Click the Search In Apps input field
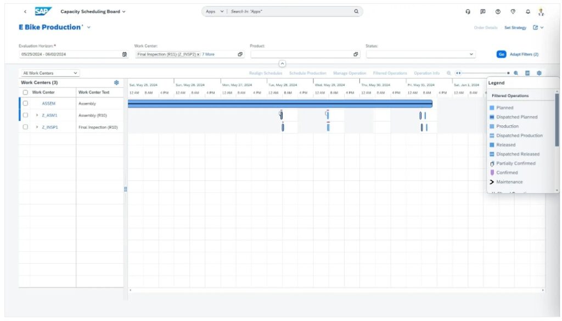This screenshot has height=321, width=562. point(290,12)
